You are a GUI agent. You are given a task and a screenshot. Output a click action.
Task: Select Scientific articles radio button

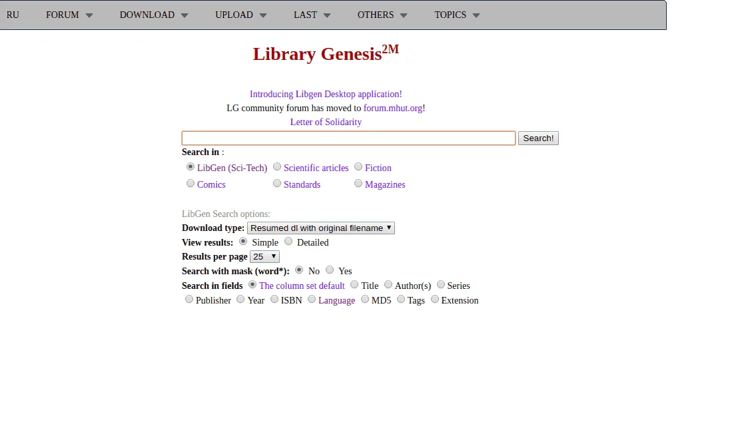click(x=277, y=166)
